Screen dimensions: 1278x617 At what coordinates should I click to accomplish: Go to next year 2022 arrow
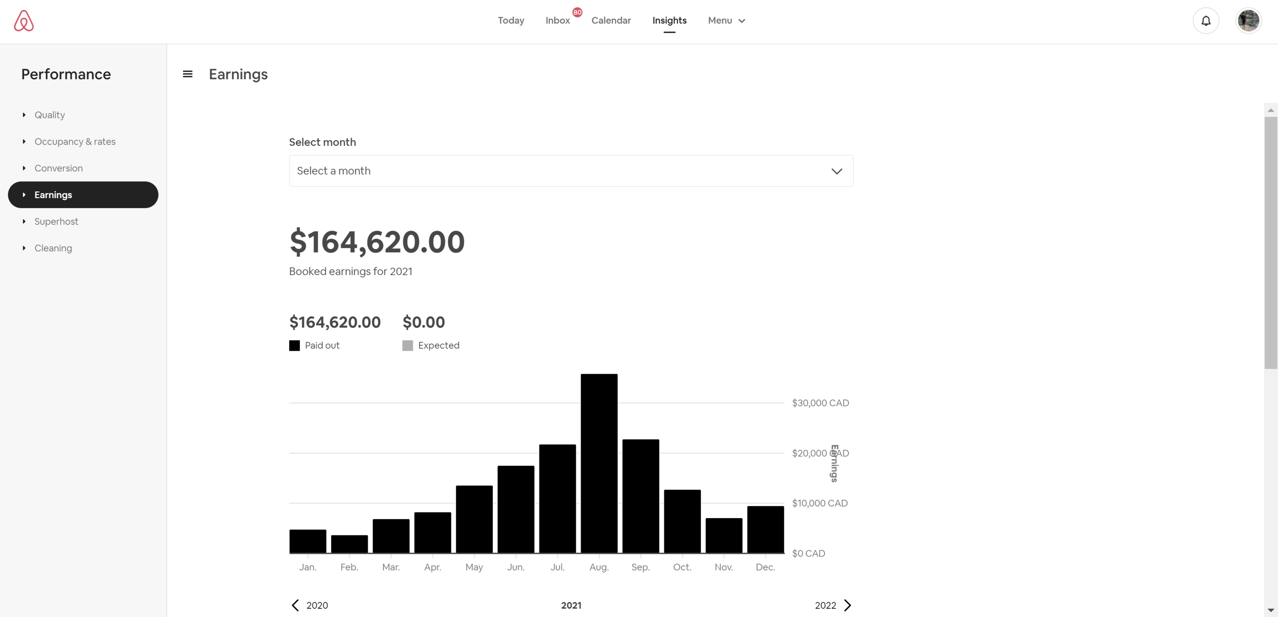coord(847,605)
